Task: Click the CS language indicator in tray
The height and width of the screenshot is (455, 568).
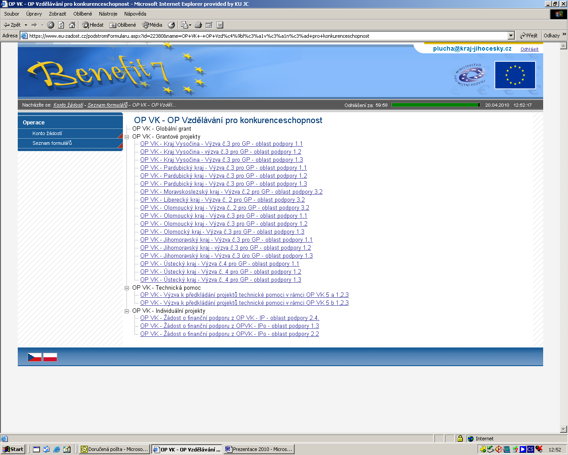Action: tap(530, 449)
